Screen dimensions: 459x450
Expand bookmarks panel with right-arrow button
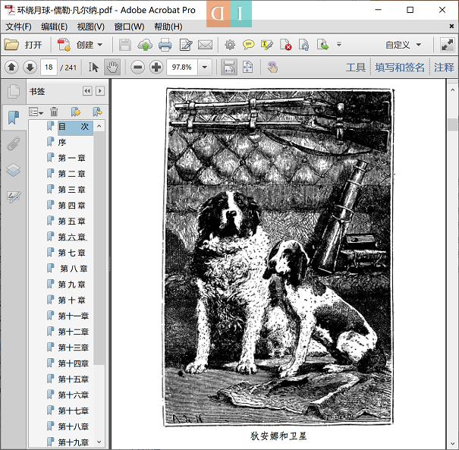coord(100,91)
